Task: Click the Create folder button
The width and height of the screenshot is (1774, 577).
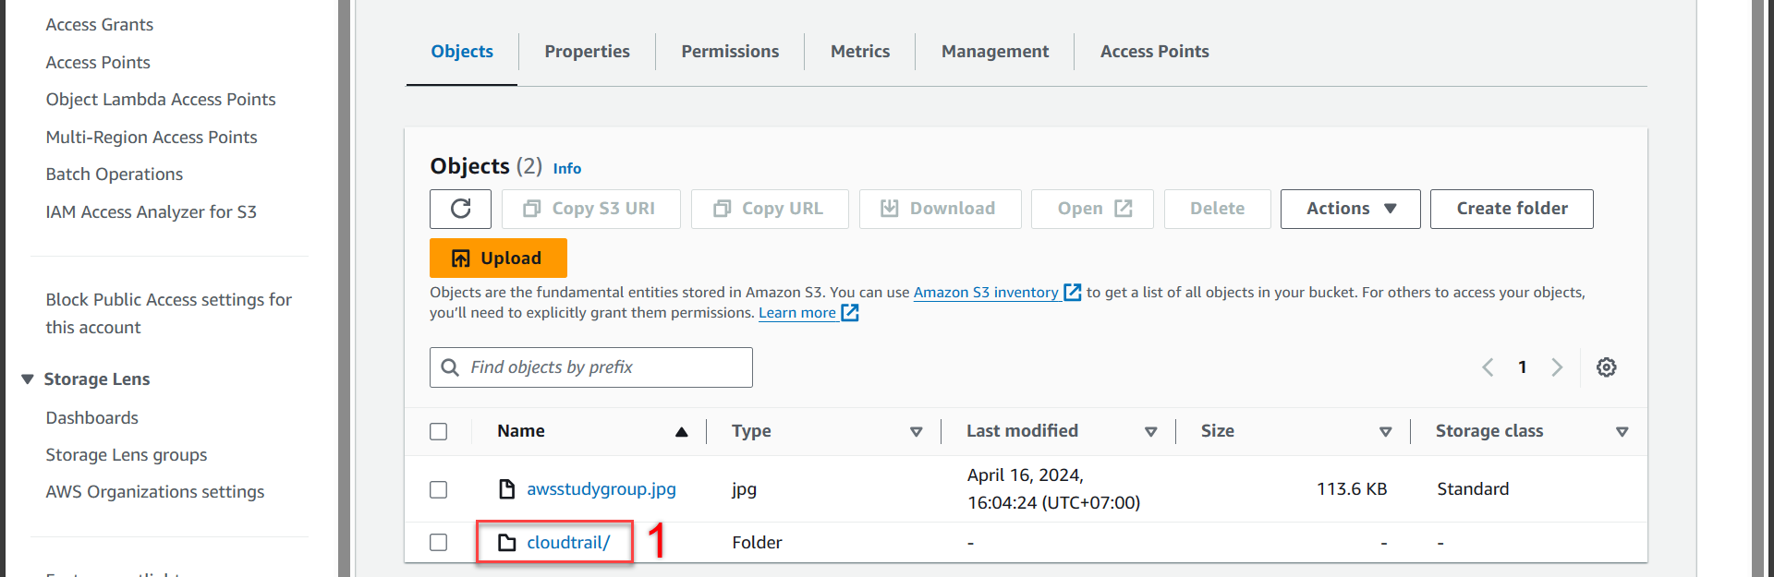Action: (x=1511, y=209)
